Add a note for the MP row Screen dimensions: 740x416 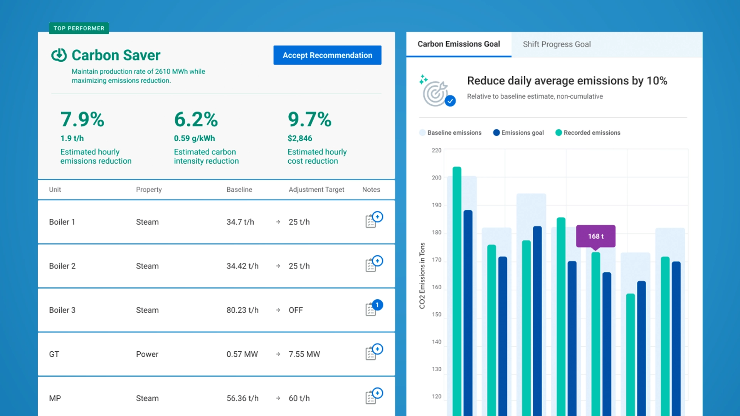click(x=374, y=396)
